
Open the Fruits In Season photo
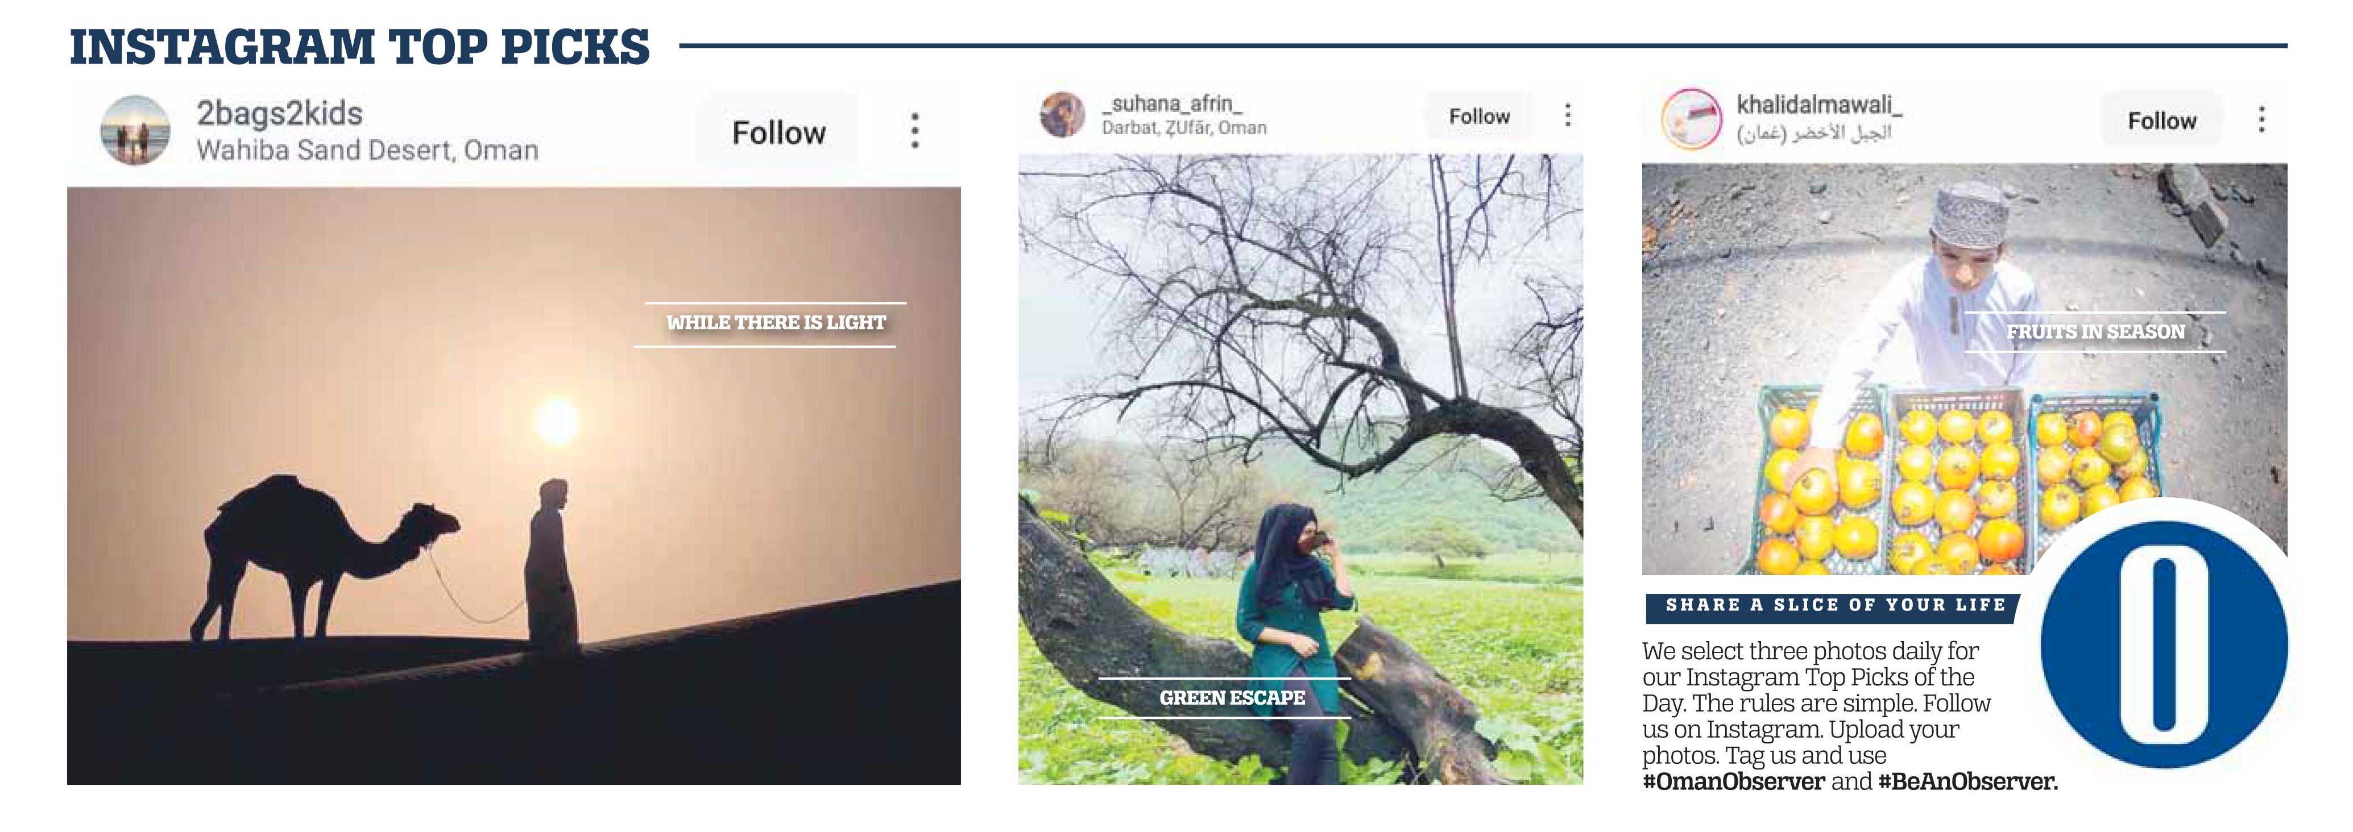(x=1964, y=369)
